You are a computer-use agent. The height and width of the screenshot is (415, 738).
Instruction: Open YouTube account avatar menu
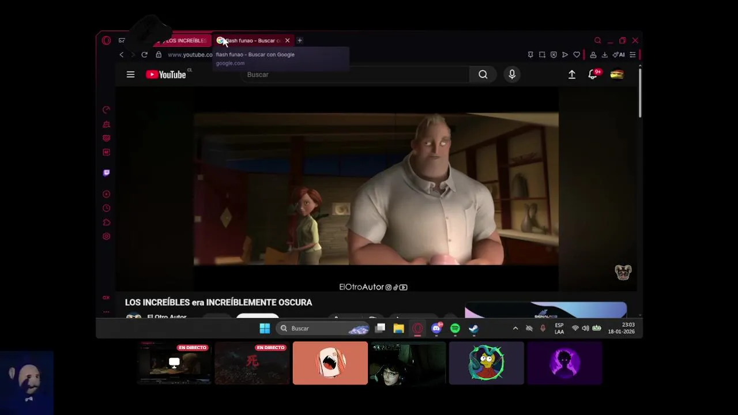click(617, 74)
